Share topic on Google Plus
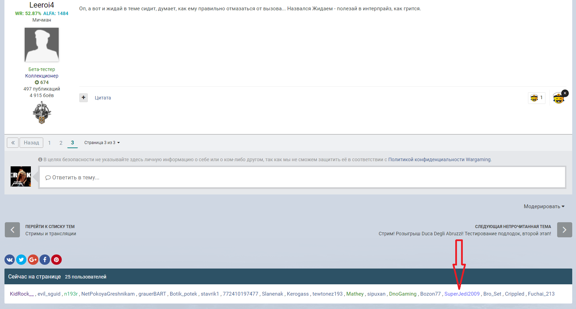The width and height of the screenshot is (576, 309). (33, 260)
